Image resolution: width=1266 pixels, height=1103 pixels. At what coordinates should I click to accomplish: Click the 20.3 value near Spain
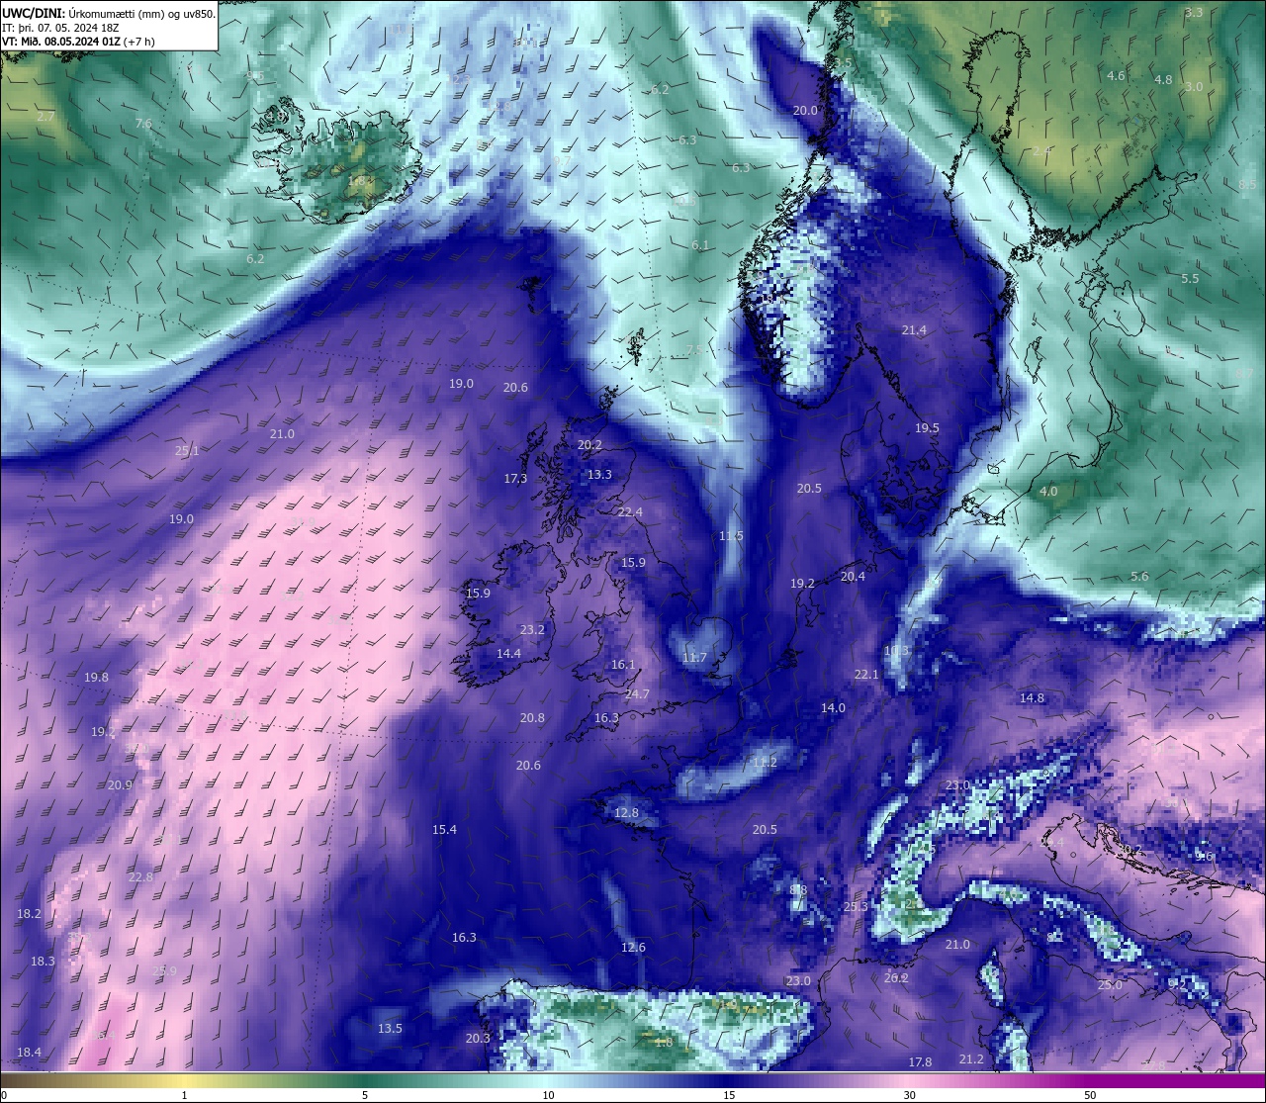pos(478,1038)
